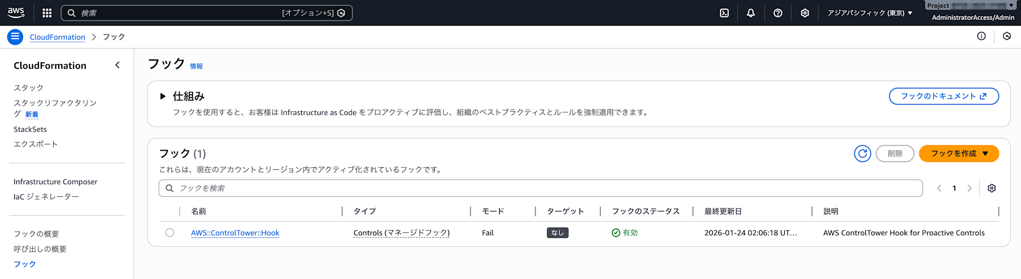The height and width of the screenshot is (279, 1021).
Task: Click the AdministratorAccess/Admin role text
Action: tap(973, 17)
